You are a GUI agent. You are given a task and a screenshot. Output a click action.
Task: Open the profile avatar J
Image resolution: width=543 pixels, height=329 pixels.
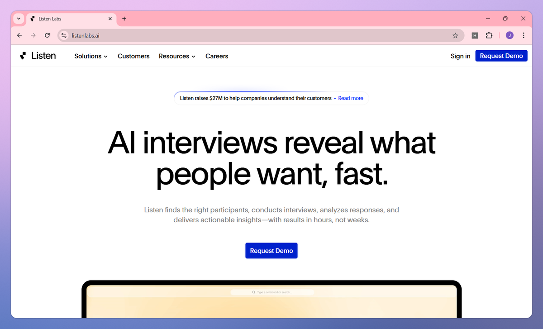click(x=510, y=35)
